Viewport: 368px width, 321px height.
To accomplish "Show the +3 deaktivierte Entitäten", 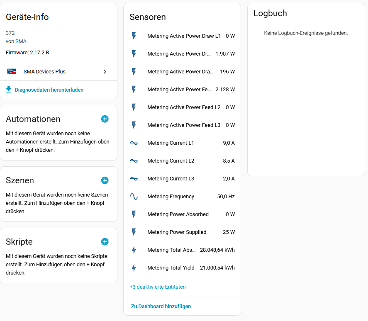I will coord(158,287).
